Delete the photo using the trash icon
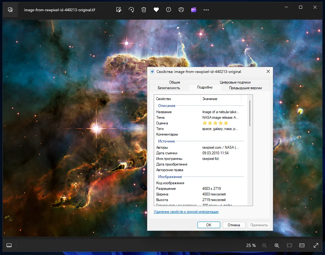 (144, 10)
